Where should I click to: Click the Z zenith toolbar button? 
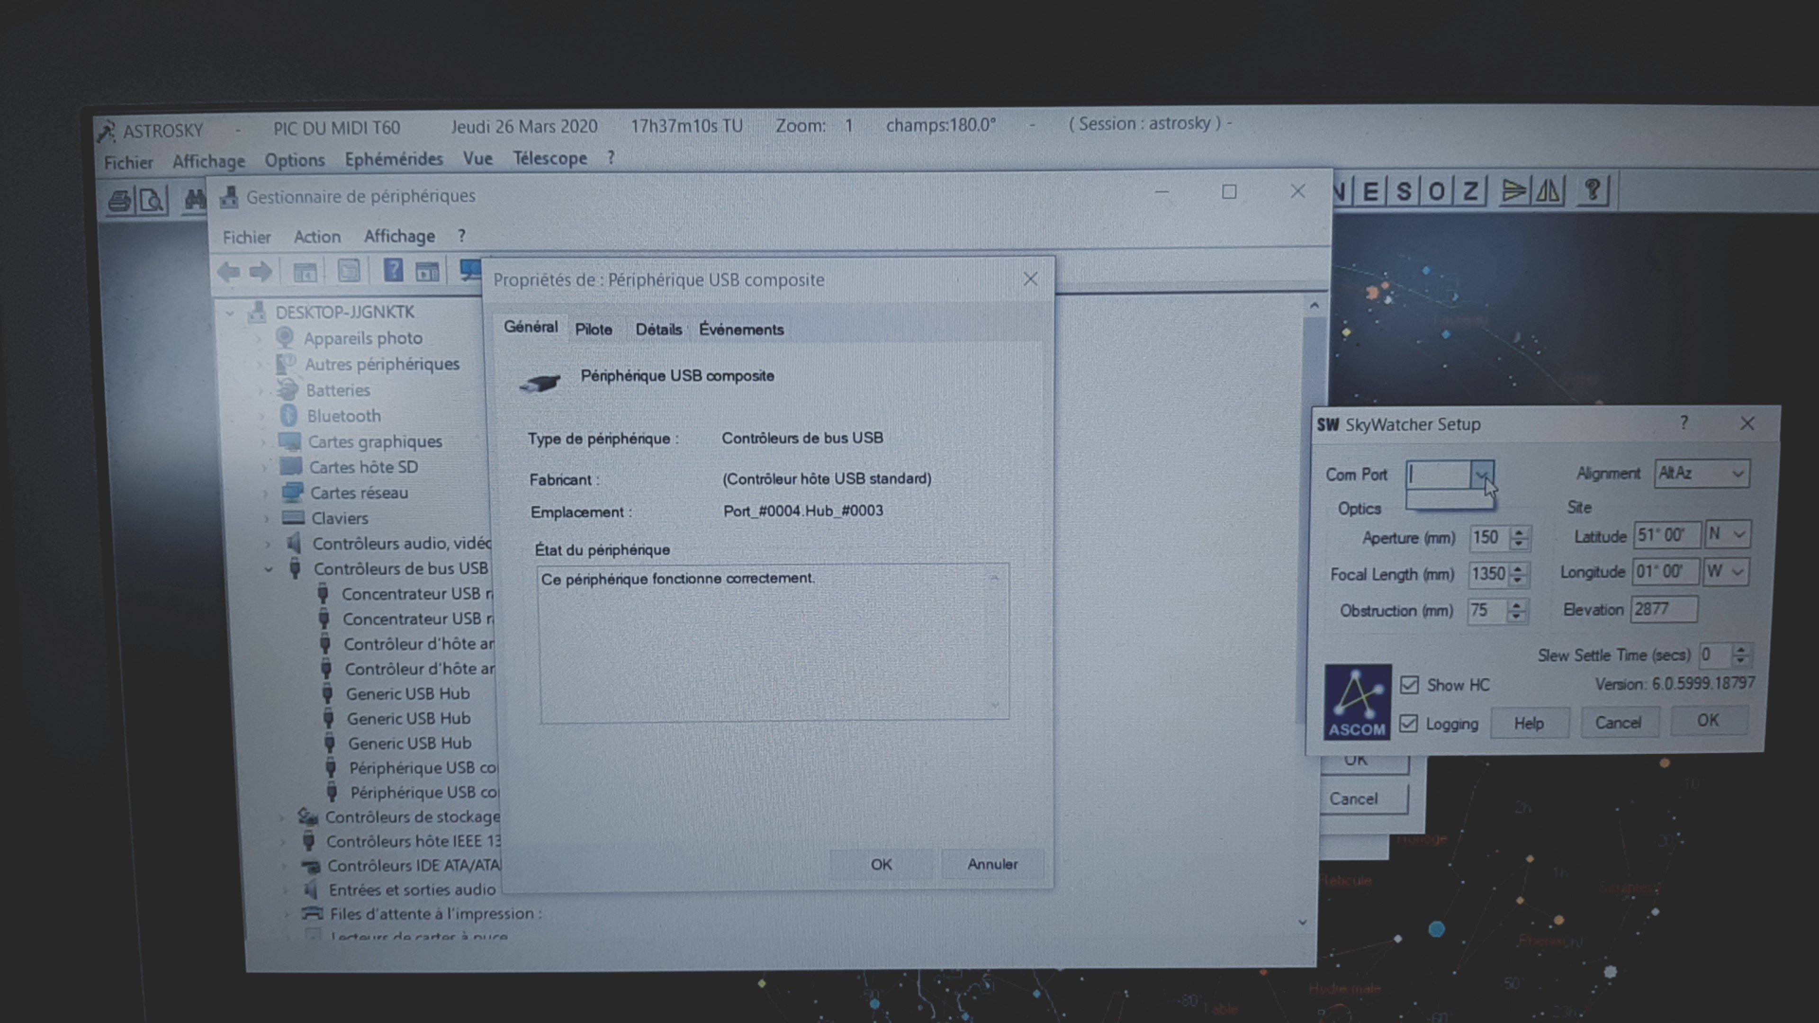[1470, 191]
